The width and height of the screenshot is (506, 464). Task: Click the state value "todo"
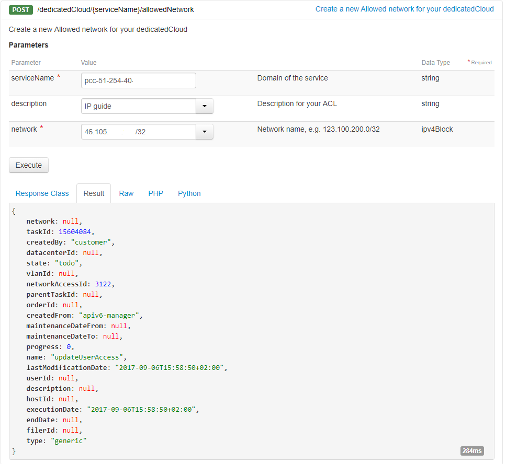tap(66, 263)
